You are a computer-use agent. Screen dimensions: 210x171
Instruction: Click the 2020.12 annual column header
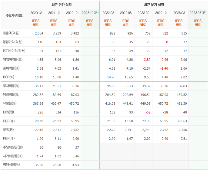(36, 13)
